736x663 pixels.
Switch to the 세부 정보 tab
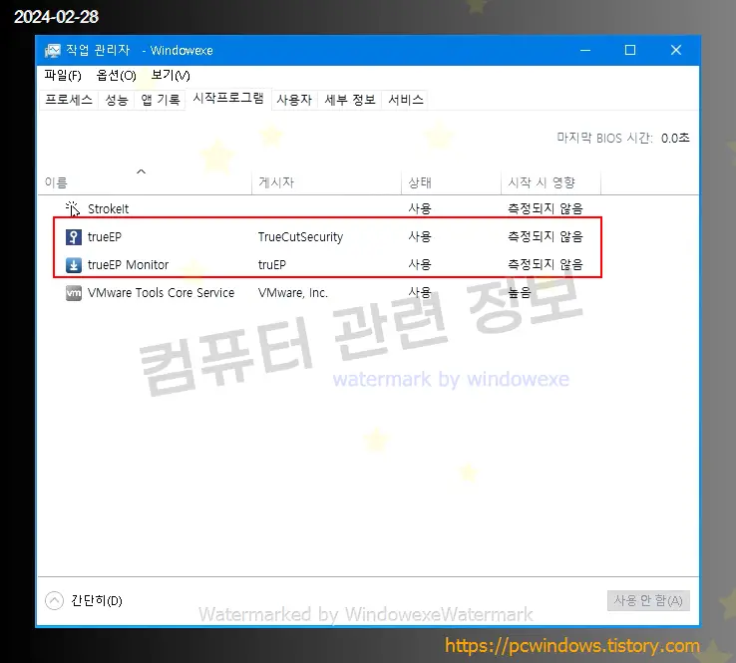coord(350,100)
